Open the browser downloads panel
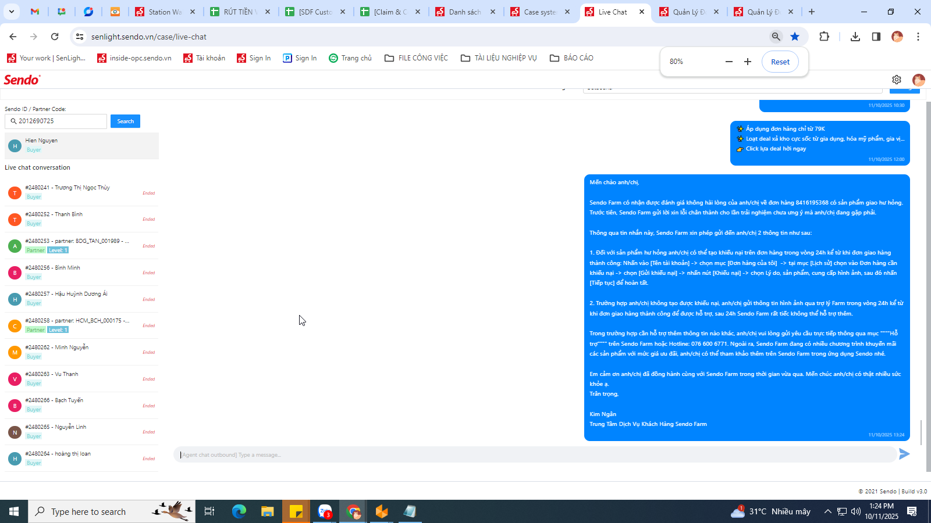The image size is (931, 523). click(855, 37)
